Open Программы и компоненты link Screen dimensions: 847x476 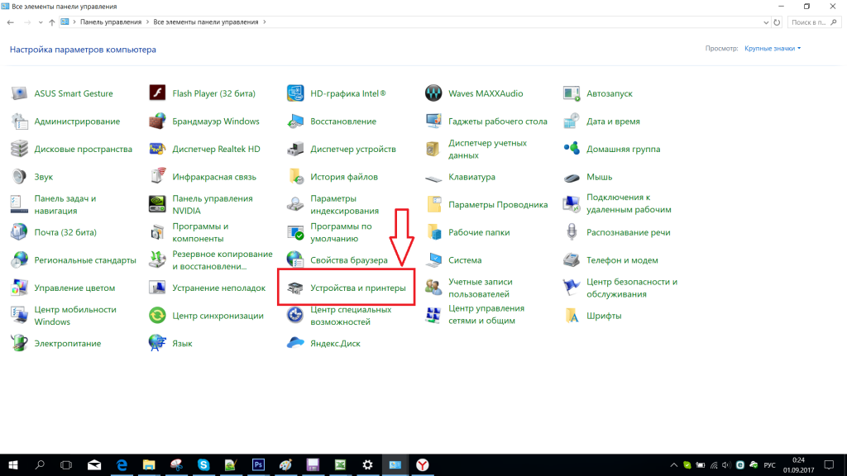[200, 232]
